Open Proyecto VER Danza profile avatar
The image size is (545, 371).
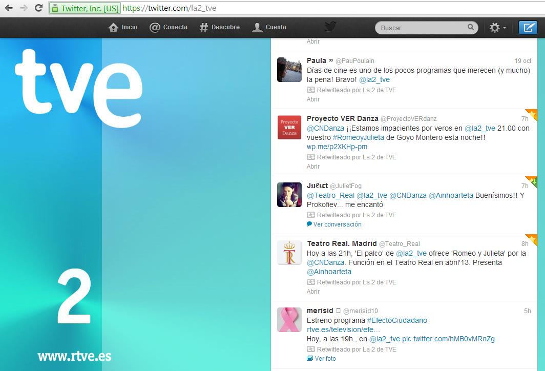[289, 127]
